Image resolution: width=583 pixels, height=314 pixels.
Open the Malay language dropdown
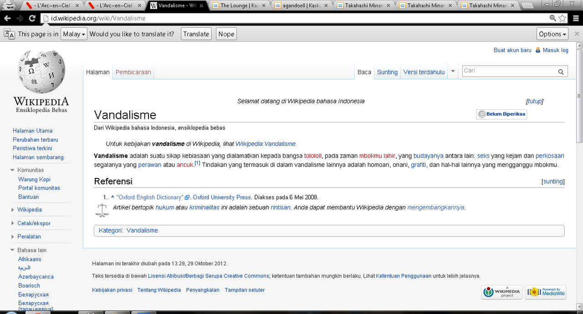tap(74, 34)
